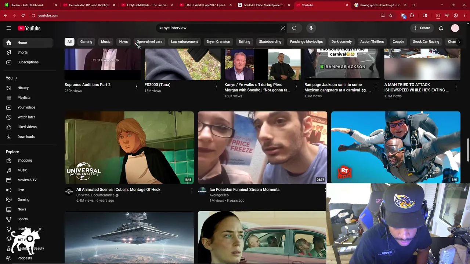The image size is (470, 264).
Task: Open a new browser tab with plus
Action: coord(414,5)
